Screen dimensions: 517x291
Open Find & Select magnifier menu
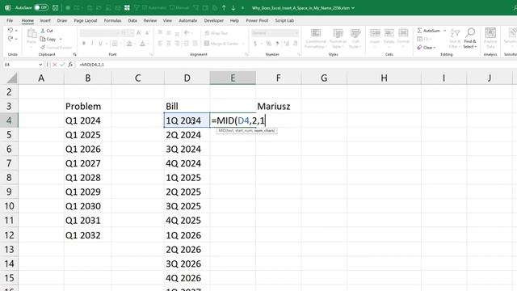pos(470,38)
